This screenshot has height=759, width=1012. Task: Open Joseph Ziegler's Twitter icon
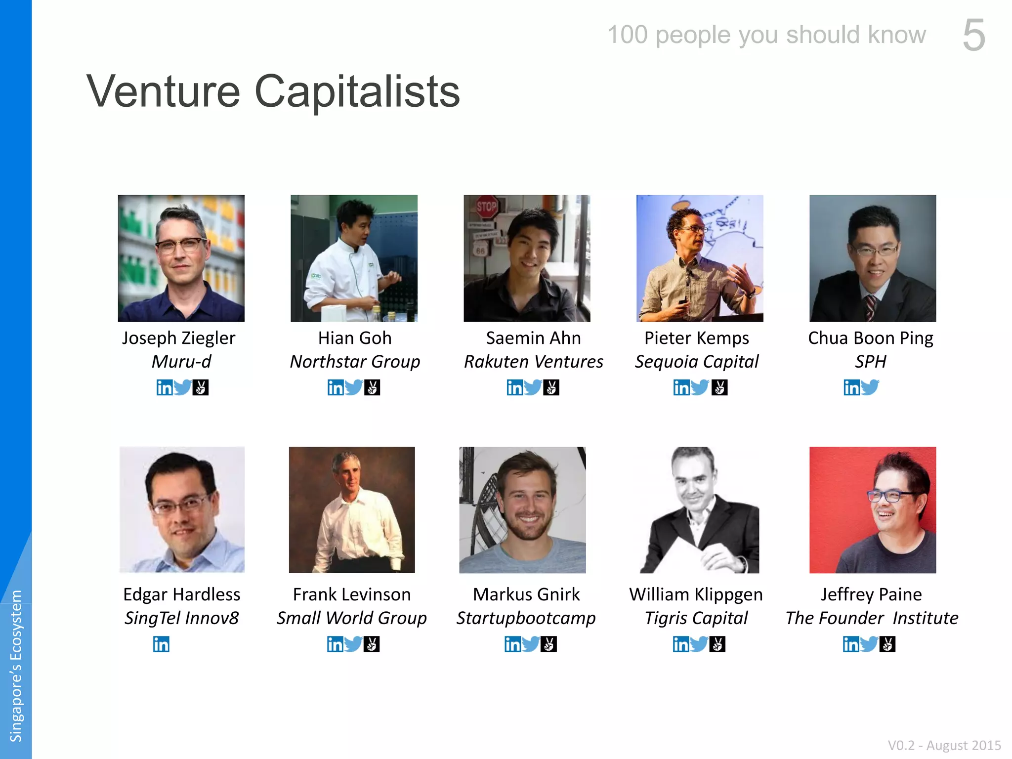point(182,387)
